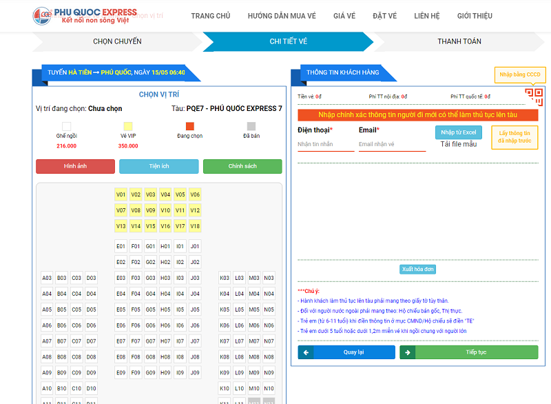Viewport: 551px width, 404px height.
Task: Click the Tải file mẫu link
Action: click(459, 144)
